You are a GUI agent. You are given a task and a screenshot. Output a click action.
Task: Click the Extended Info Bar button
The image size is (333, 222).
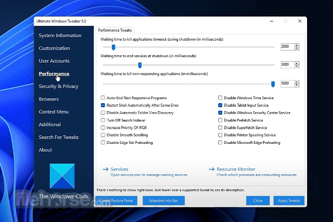coord(164,201)
